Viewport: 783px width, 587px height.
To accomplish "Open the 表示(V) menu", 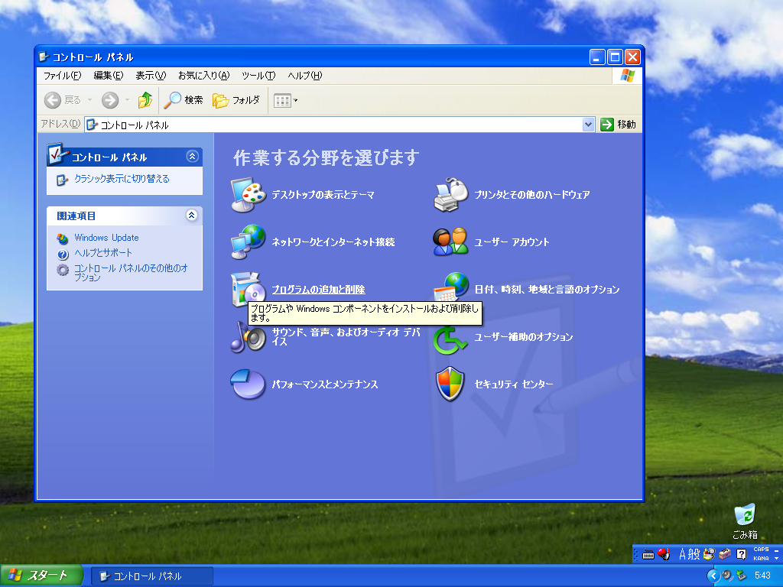I will click(x=151, y=76).
